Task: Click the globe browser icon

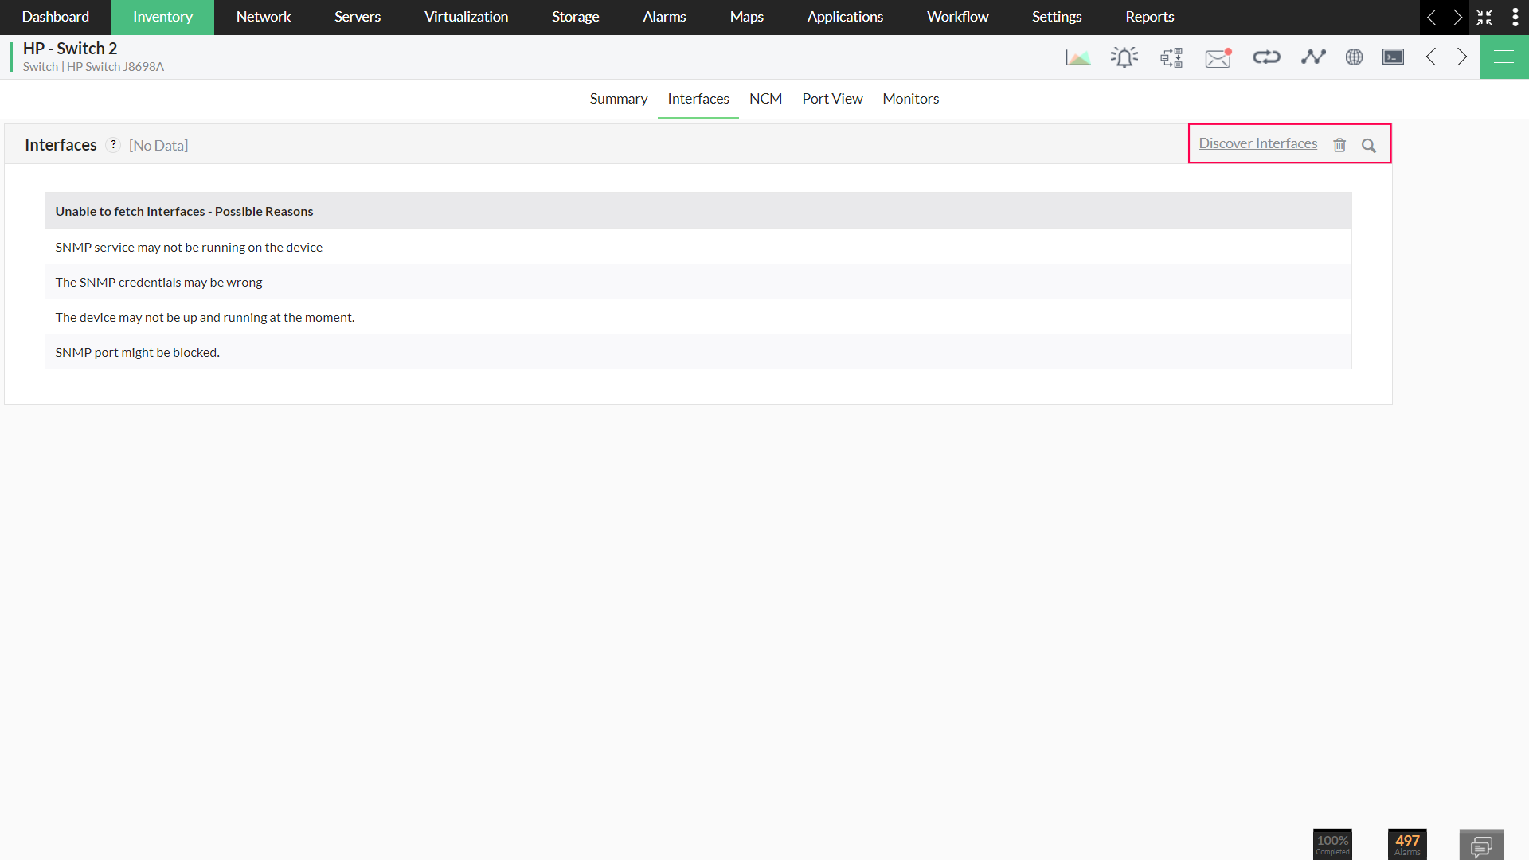Action: tap(1354, 57)
